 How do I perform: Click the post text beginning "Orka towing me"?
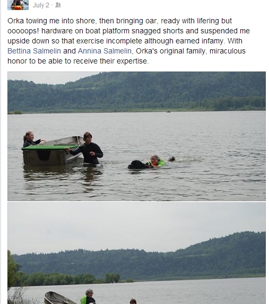click(128, 41)
